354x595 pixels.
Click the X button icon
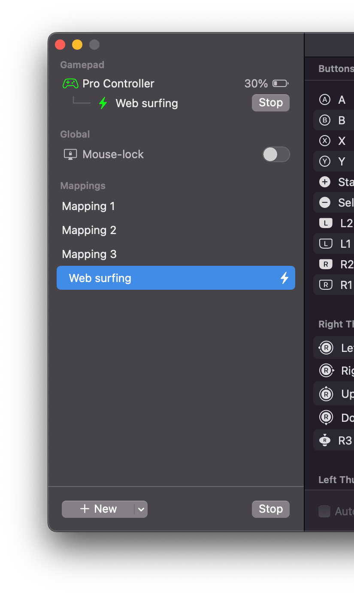pos(325,141)
